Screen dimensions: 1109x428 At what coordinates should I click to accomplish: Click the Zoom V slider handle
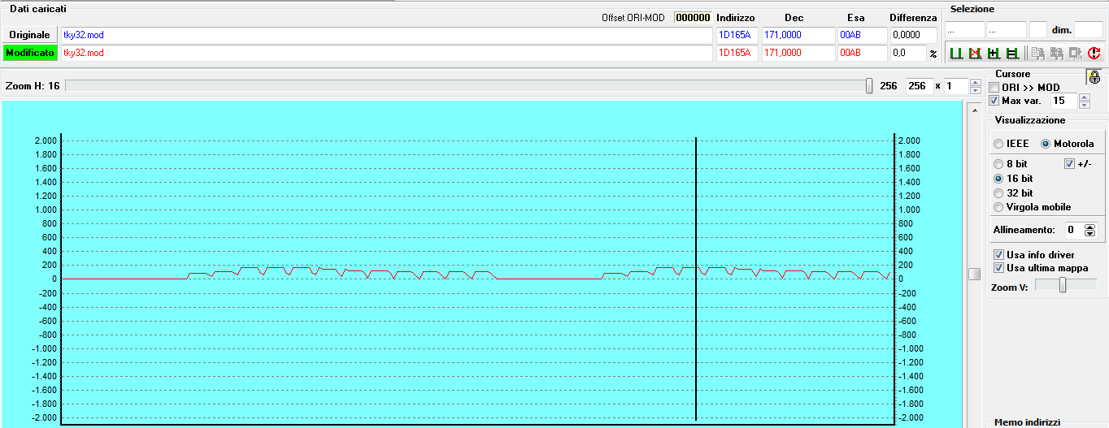click(1063, 284)
